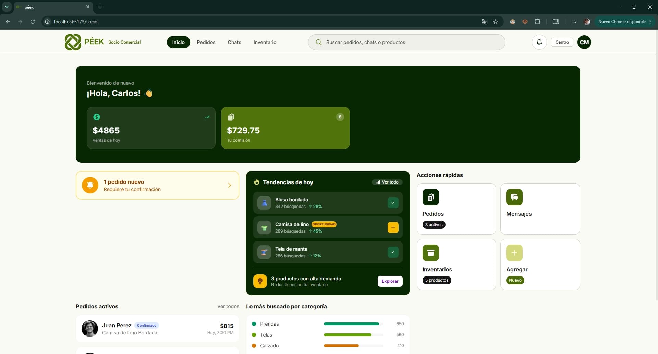Add Camisa de lino with the plus button
The width and height of the screenshot is (658, 354).
(393, 227)
